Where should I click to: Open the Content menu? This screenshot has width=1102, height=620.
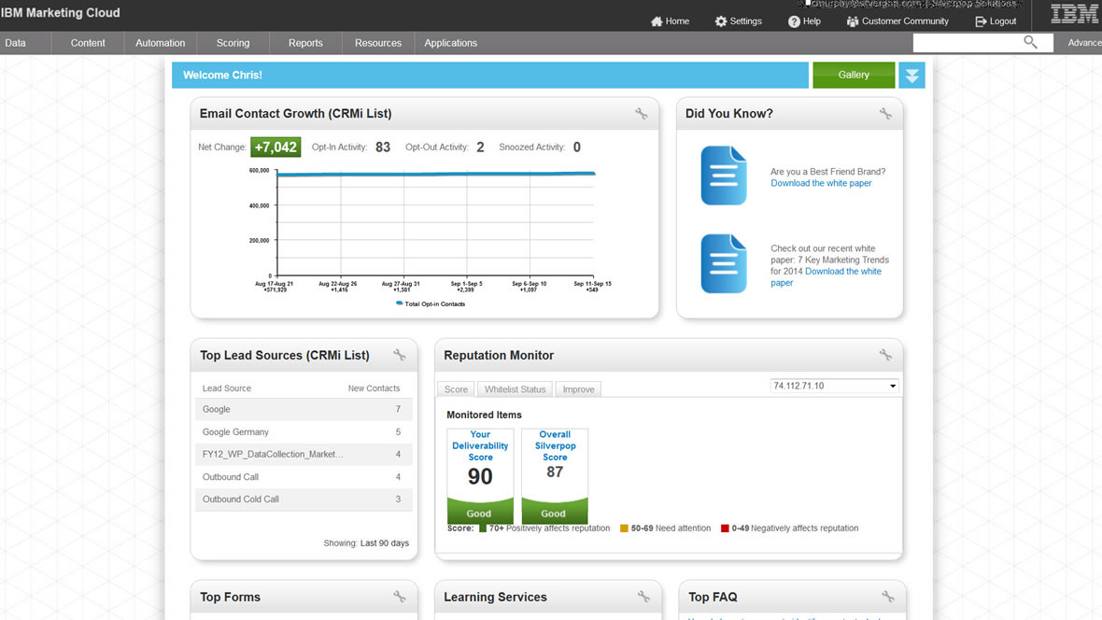pos(88,43)
